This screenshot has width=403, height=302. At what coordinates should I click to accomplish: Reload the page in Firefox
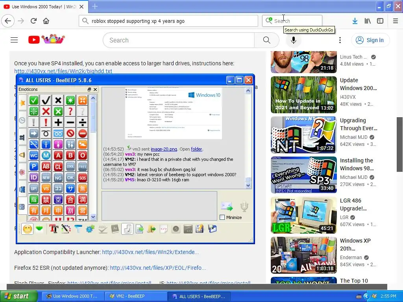pyautogui.click(x=33, y=21)
